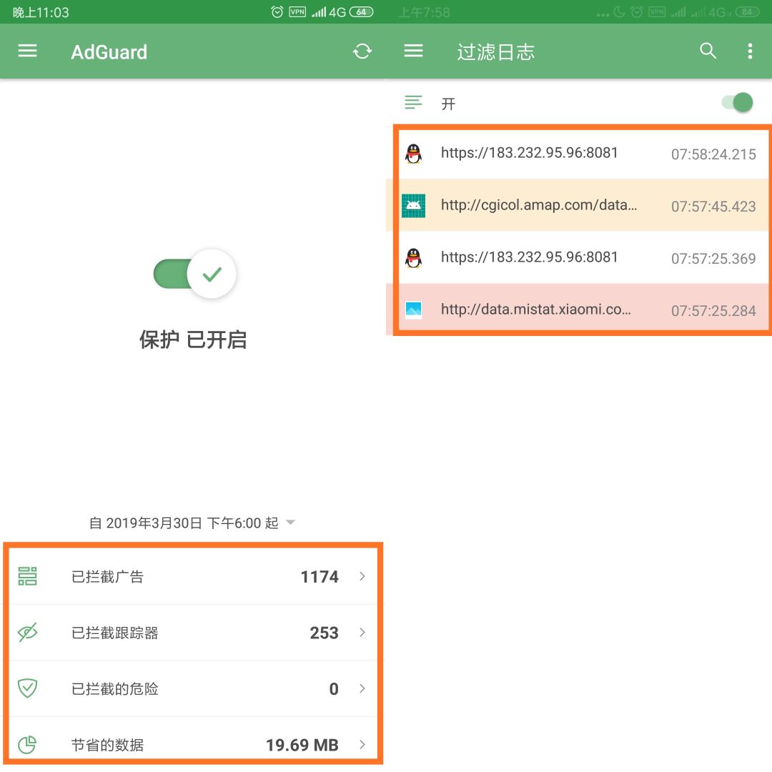The height and width of the screenshot is (772, 772).
Task: Tap the timestamp 07:57:25.284
Action: click(x=713, y=311)
